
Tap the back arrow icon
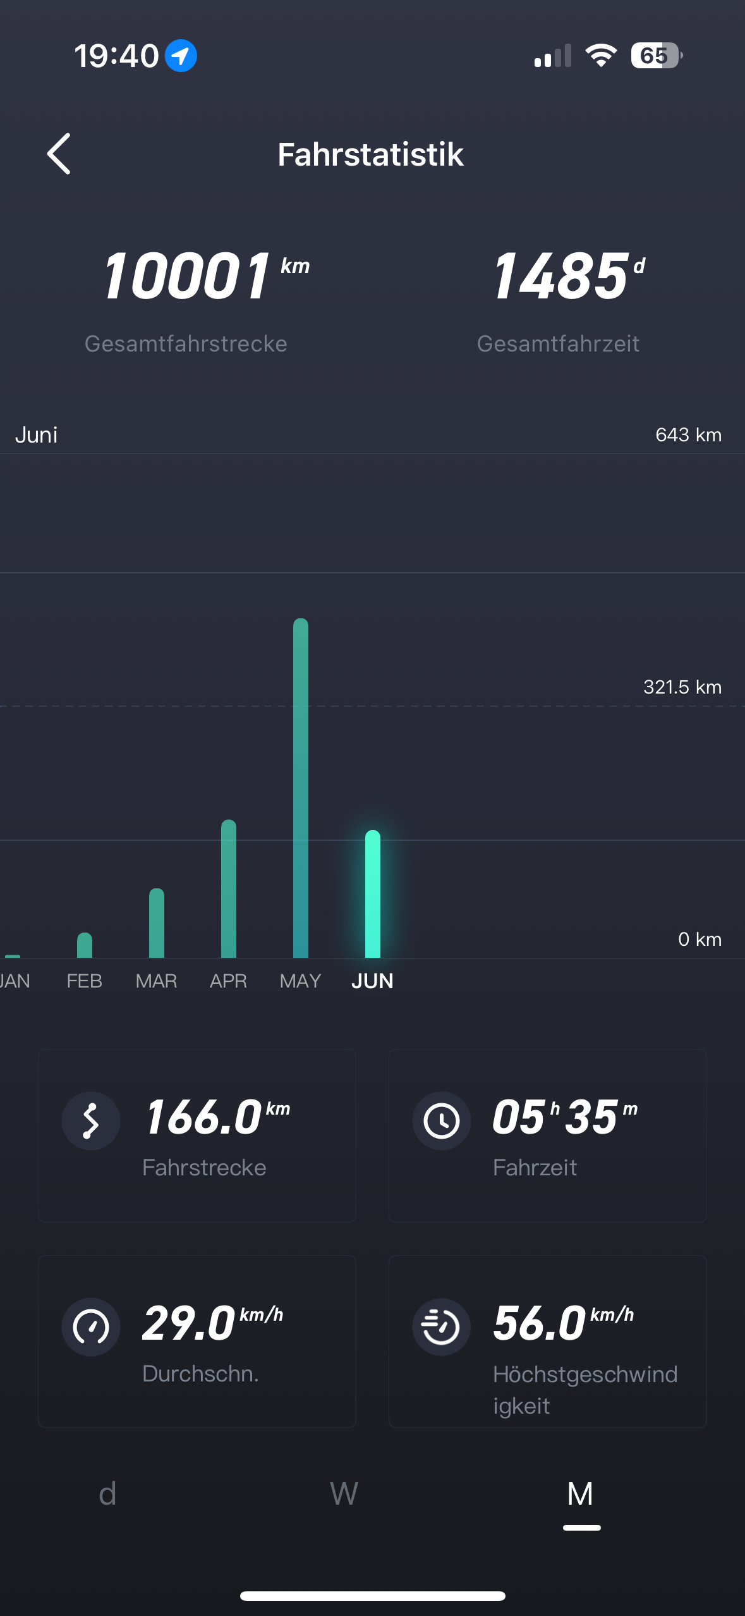pos(59,154)
